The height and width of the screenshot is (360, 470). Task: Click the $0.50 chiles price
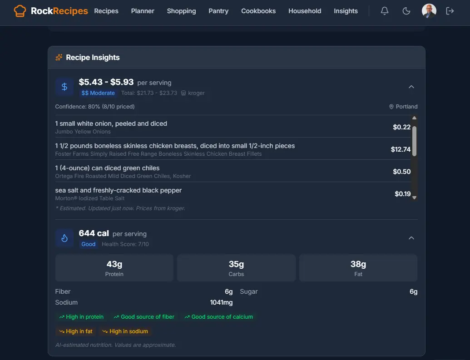click(x=402, y=172)
